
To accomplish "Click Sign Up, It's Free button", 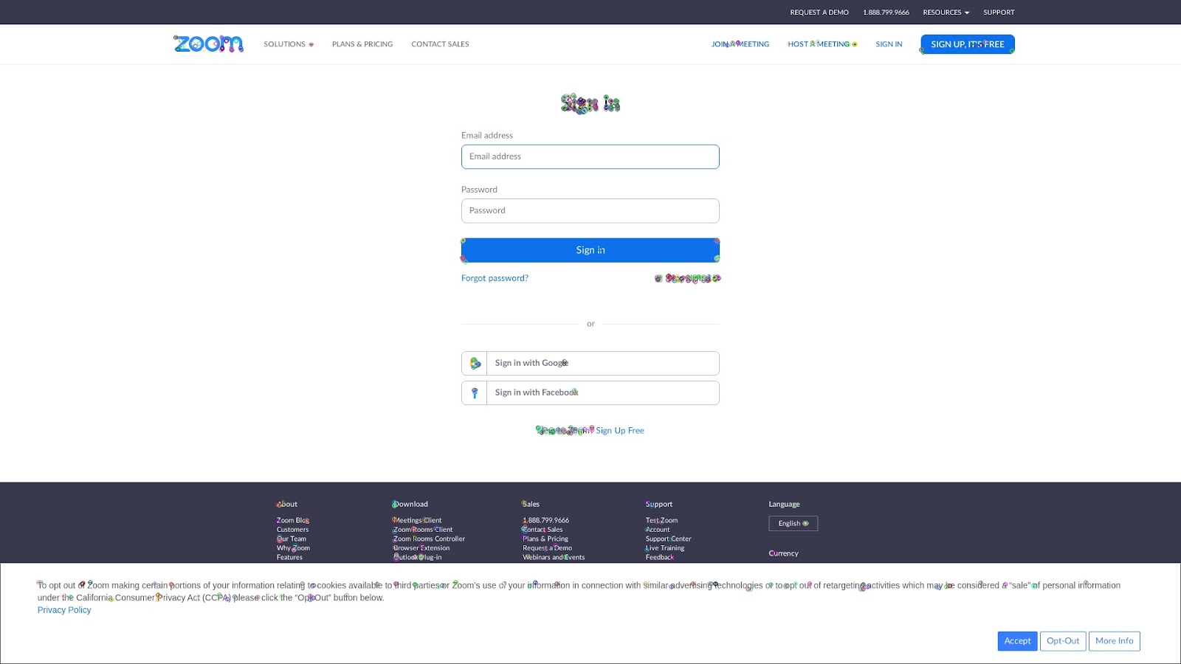I will click(968, 44).
